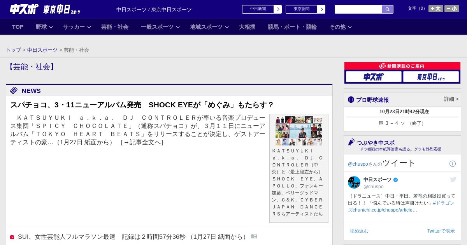
Task: Click the 【芸能・社会】 page heading
Action: [x=32, y=67]
